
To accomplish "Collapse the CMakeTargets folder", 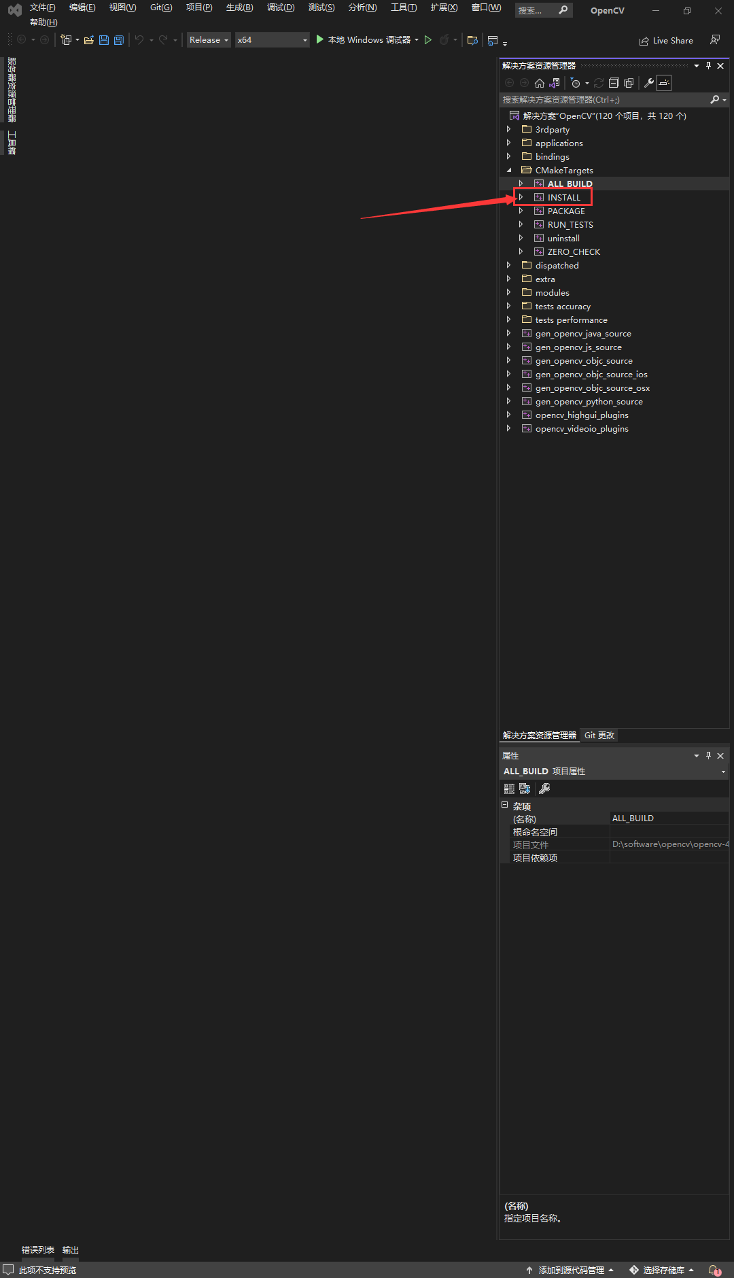I will point(508,170).
